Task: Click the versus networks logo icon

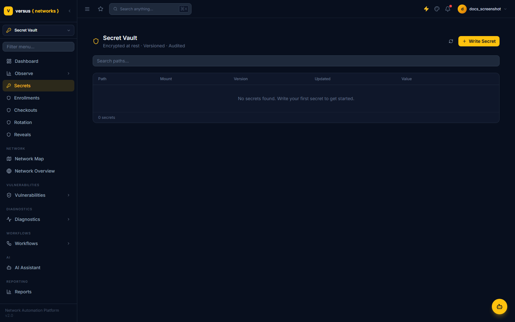Action: (8, 11)
